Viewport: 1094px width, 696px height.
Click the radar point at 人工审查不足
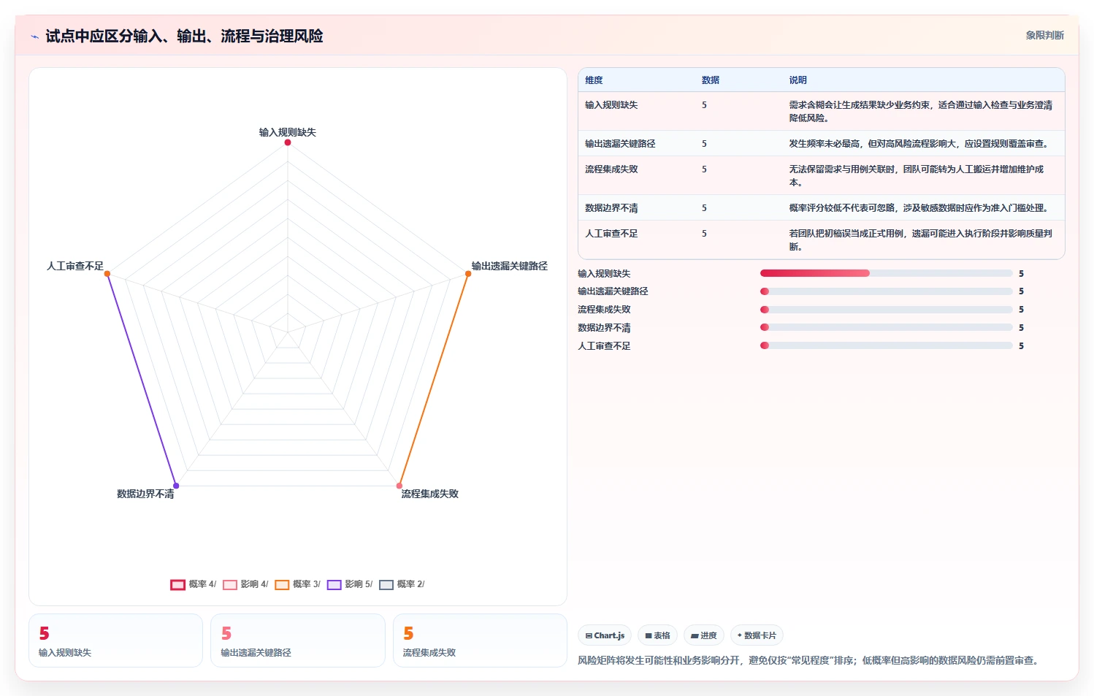click(x=107, y=274)
